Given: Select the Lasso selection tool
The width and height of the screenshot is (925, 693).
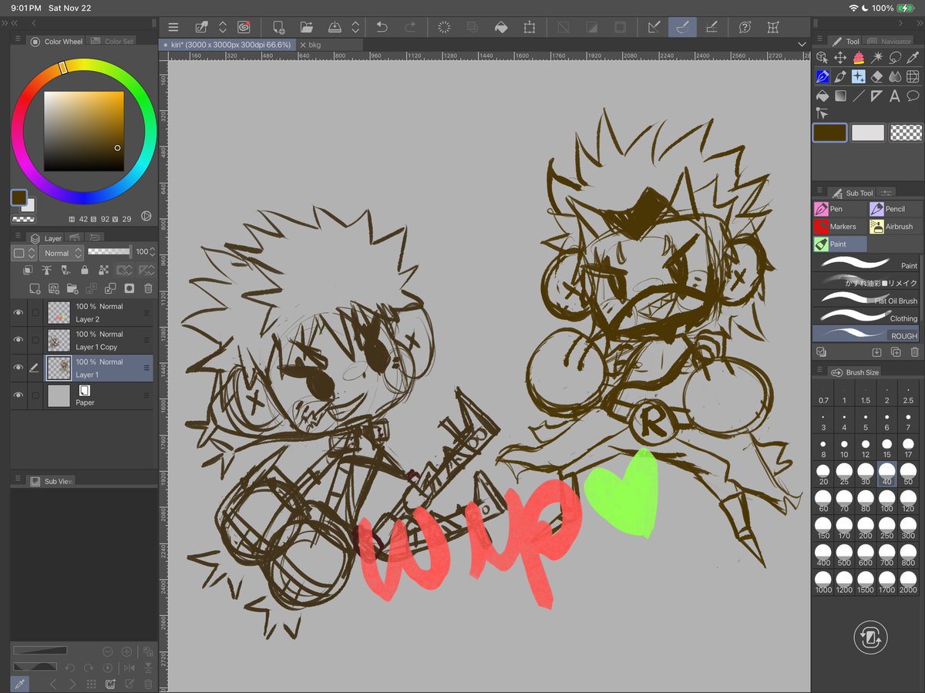Looking at the screenshot, I should (895, 58).
